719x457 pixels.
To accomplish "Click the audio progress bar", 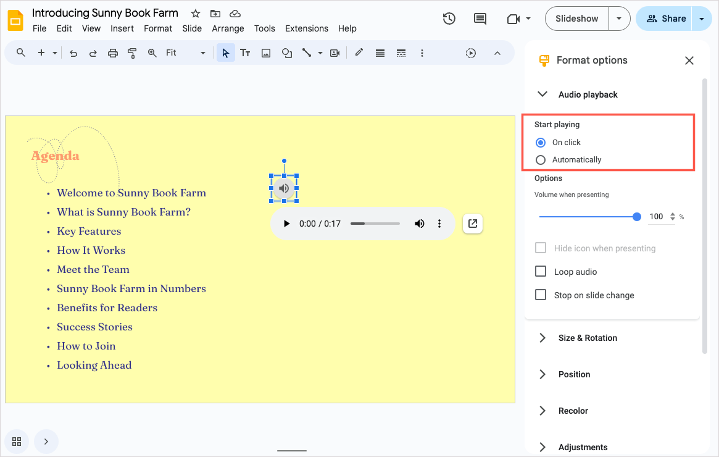I will tap(375, 224).
